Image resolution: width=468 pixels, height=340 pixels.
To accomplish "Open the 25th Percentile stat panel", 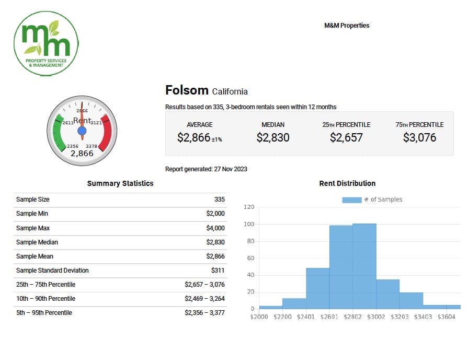I will 347,132.
